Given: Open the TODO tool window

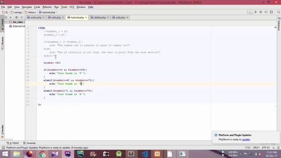Looking at the screenshot, I should (x=13, y=143).
